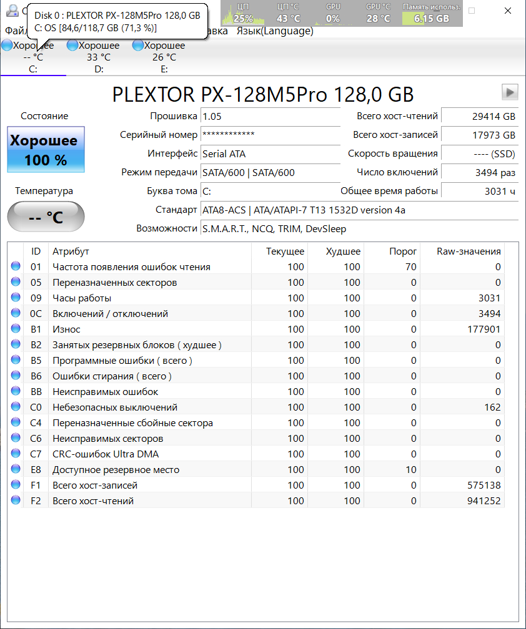Switch to the E: drive tab
526x629 pixels.
164,57
